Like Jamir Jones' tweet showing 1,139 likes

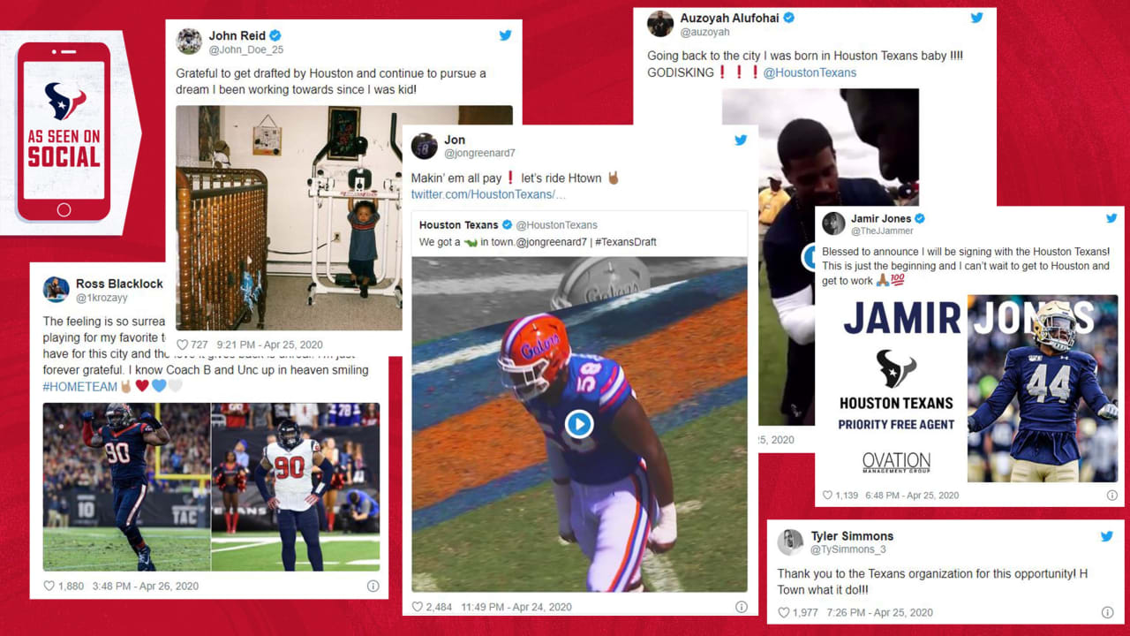point(827,496)
